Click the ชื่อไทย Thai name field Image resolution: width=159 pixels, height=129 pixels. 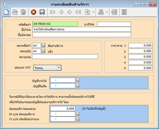coord(82,29)
